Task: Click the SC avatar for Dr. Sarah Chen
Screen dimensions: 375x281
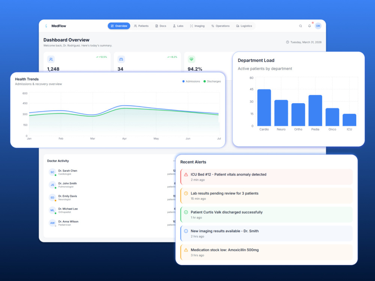Action: [52, 172]
